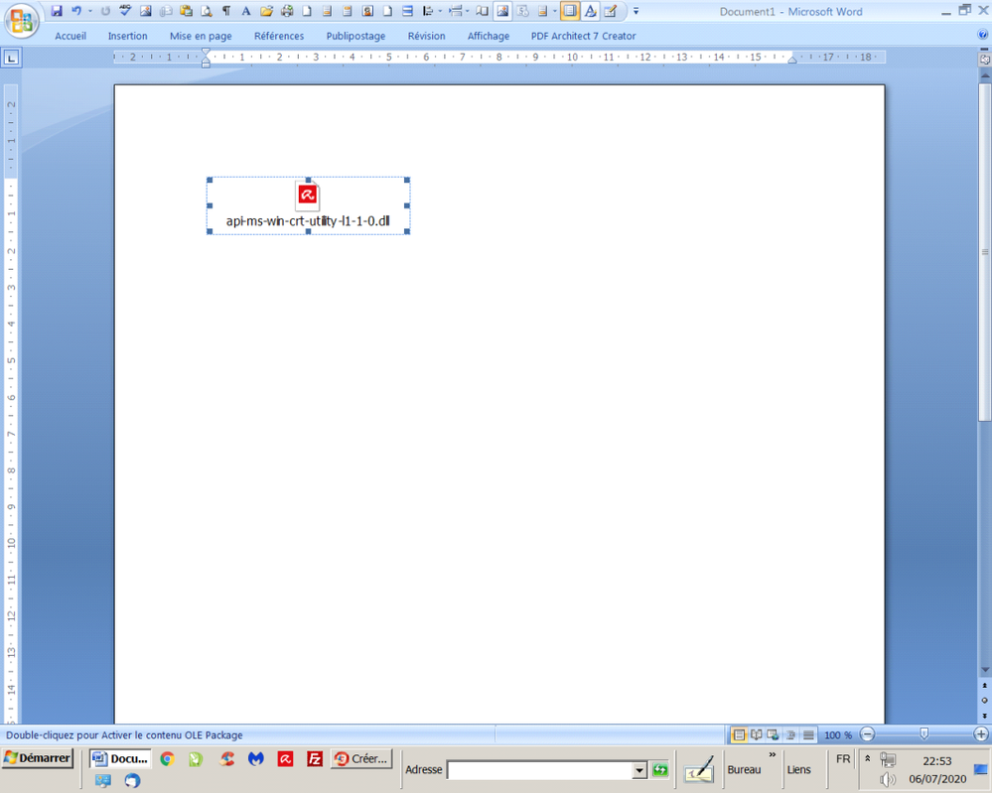992x793 pixels.
Task: Open FileZilla from the taskbar
Action: 315,758
